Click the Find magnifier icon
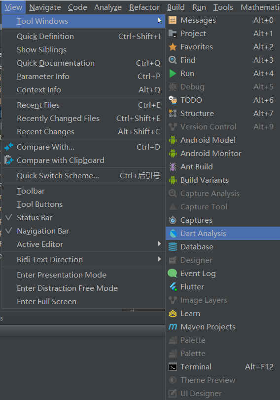Viewport: 280px width, 400px height. [x=173, y=60]
